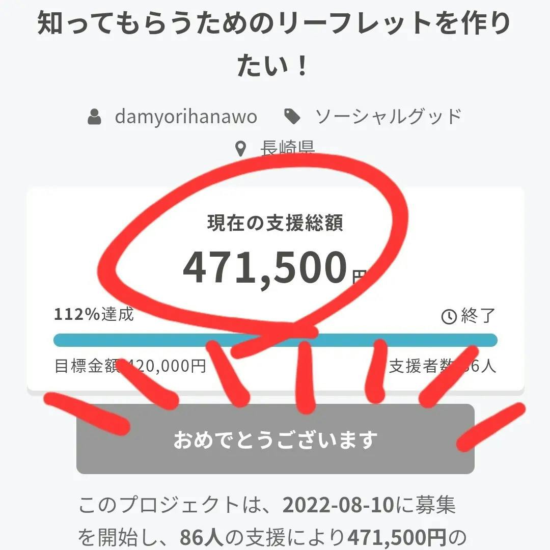Click the 現在の支援総額 heading
The width and height of the screenshot is (550, 550).
click(x=275, y=223)
